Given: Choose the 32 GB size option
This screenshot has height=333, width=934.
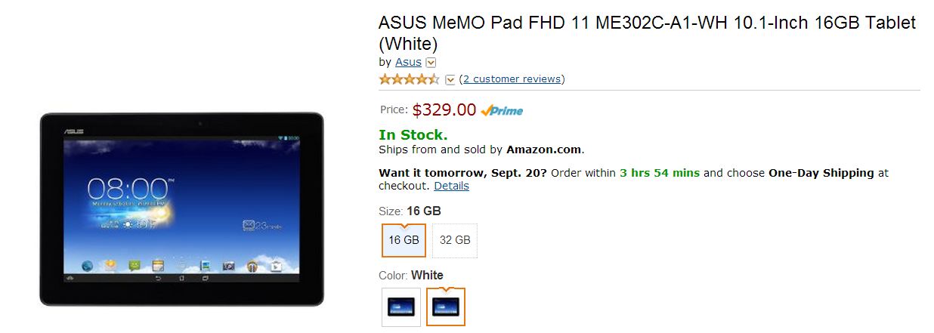Looking at the screenshot, I should point(455,240).
